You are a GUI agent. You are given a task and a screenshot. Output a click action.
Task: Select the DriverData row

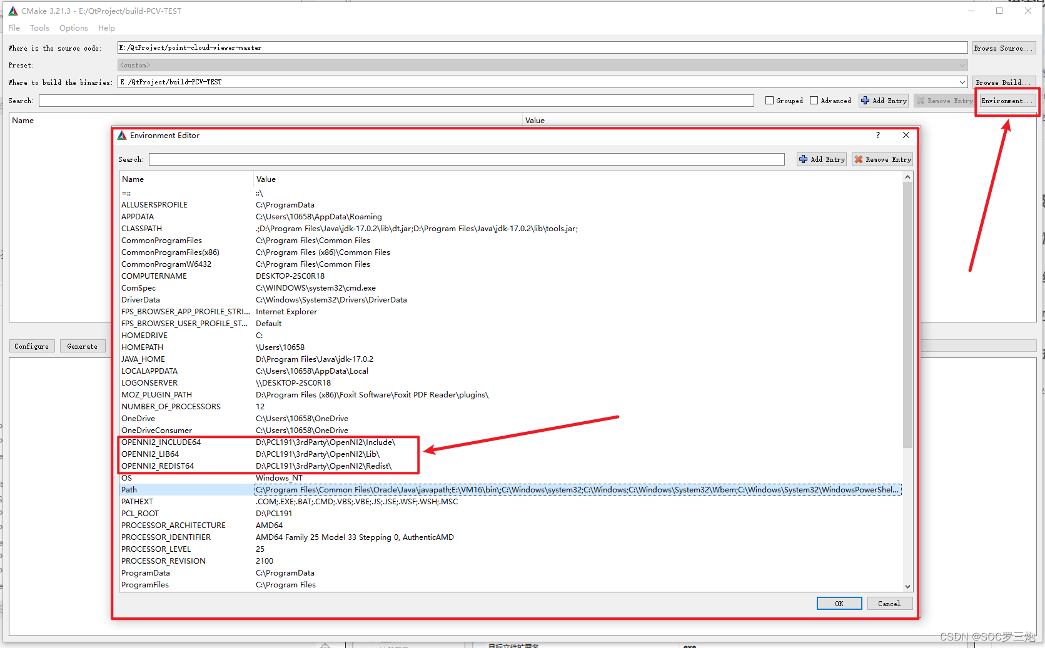[510, 300]
